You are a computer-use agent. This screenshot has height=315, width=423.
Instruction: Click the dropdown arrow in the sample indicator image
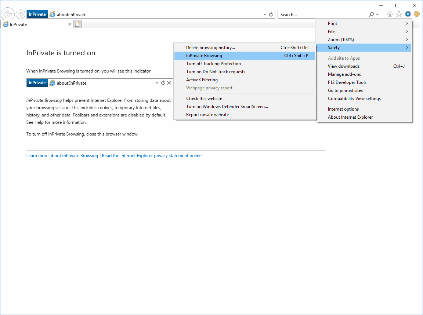[157, 83]
